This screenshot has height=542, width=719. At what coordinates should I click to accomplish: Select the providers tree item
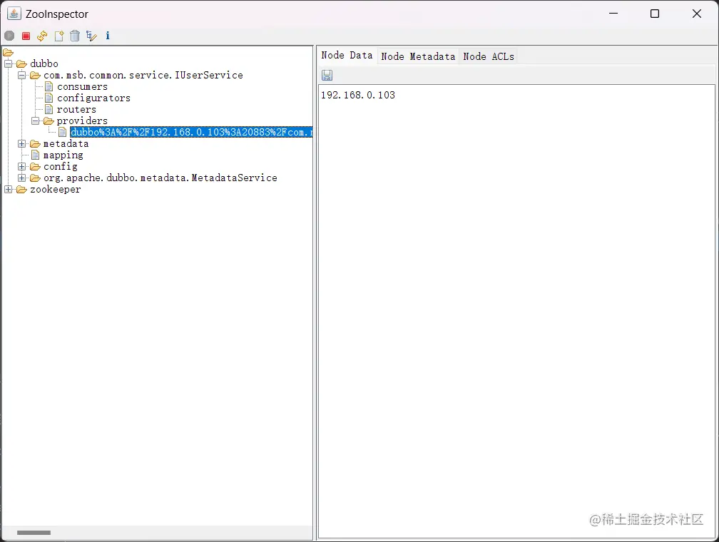[82, 121]
